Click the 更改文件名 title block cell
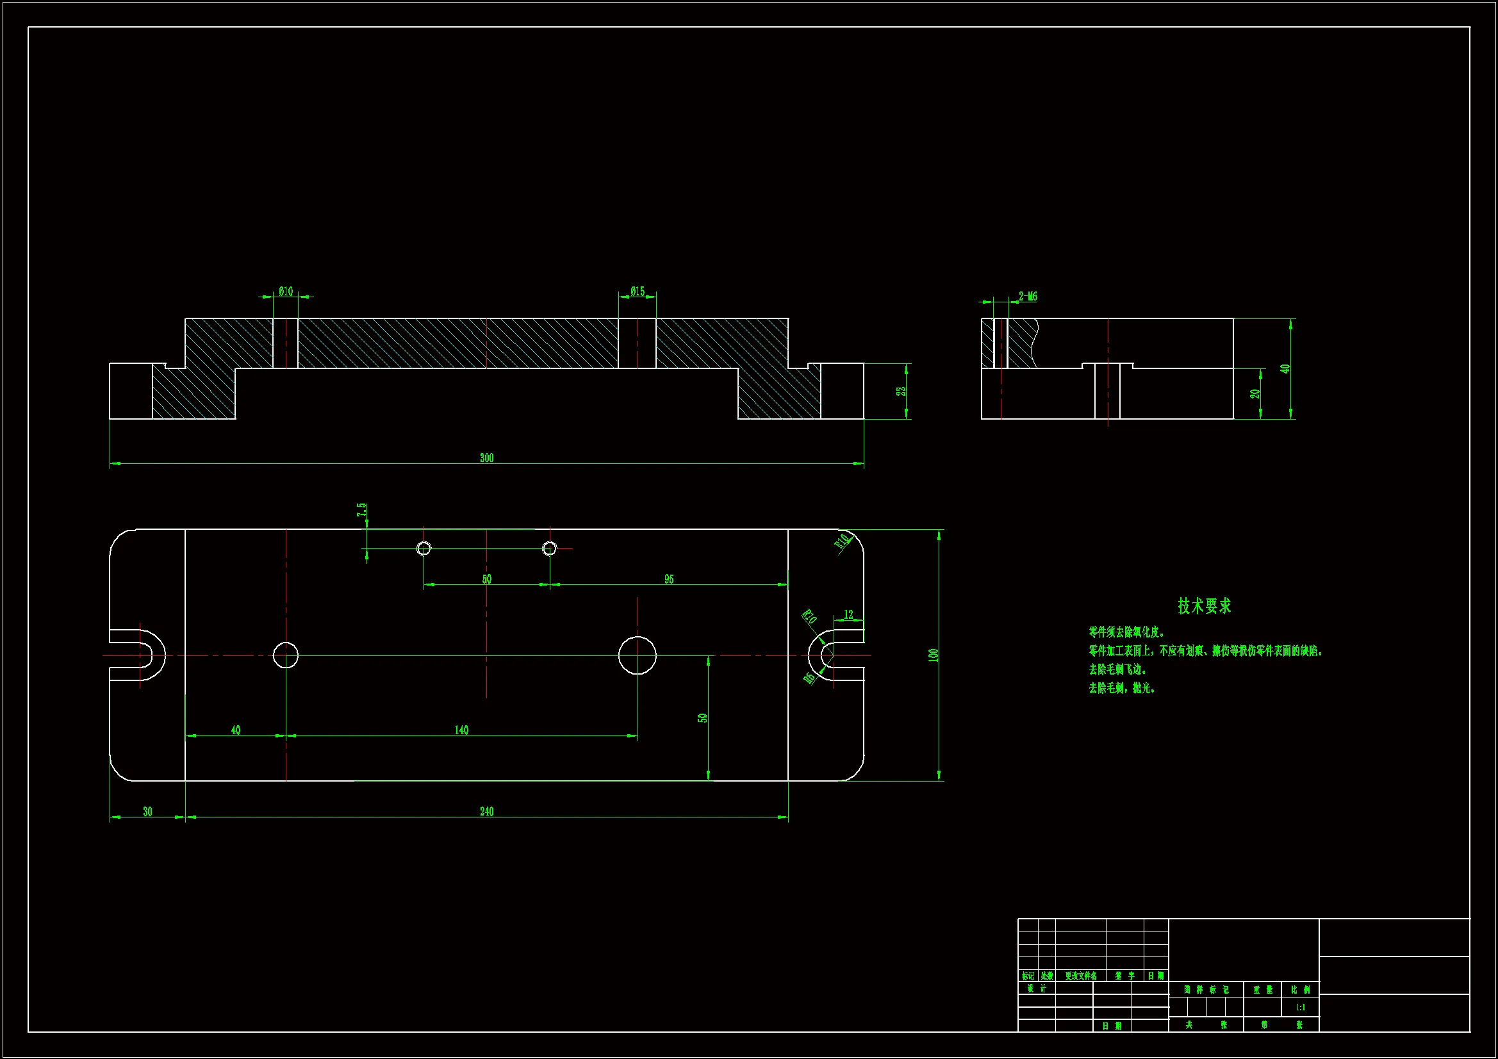Image resolution: width=1498 pixels, height=1059 pixels. [1080, 976]
